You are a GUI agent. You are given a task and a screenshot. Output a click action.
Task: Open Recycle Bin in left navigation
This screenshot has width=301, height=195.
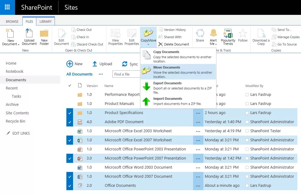(x=15, y=121)
